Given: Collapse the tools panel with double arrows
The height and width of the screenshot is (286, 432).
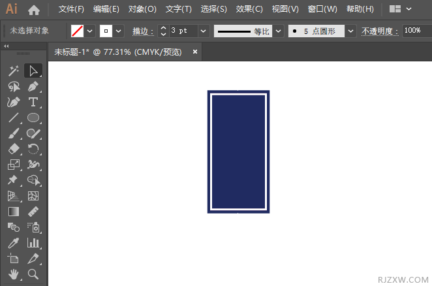Looking at the screenshot, I should point(7,46).
